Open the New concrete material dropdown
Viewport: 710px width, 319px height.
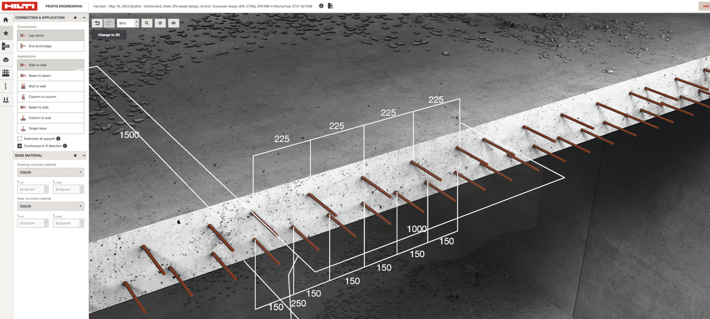click(x=50, y=206)
